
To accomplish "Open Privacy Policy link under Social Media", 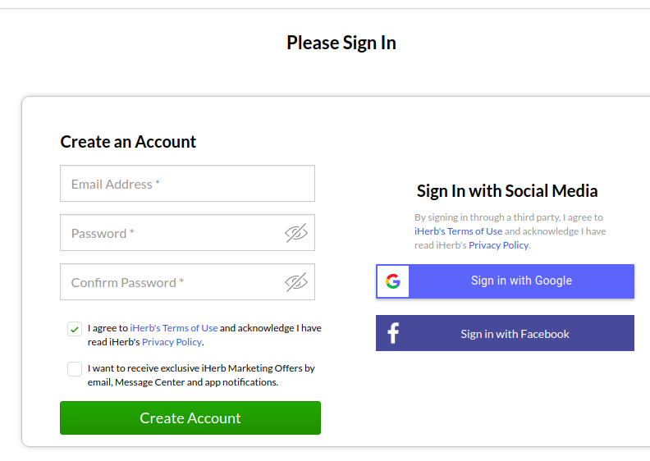I will [x=498, y=245].
